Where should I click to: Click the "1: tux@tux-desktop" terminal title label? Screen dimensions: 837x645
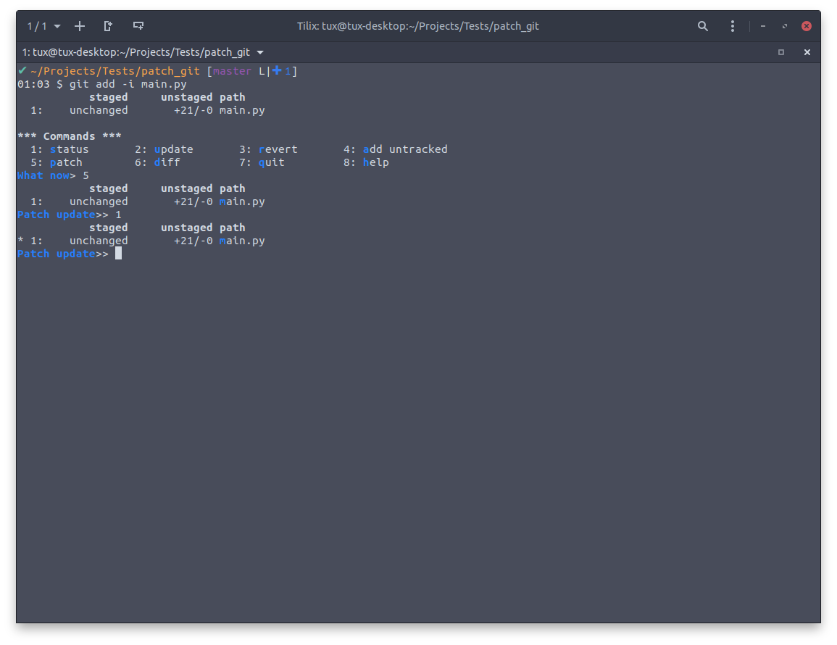click(x=136, y=52)
